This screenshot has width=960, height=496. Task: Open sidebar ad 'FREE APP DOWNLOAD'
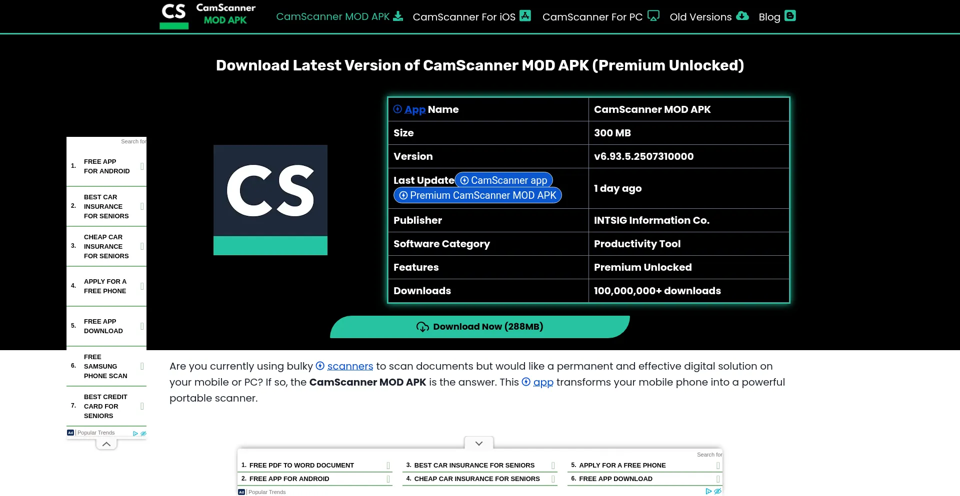point(106,326)
